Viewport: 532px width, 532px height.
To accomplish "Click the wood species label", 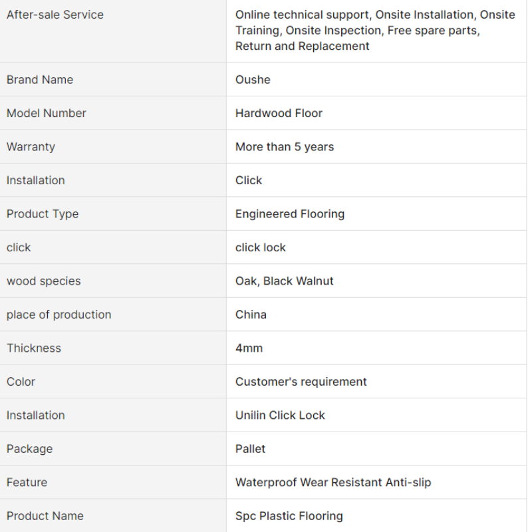I will point(44,281).
